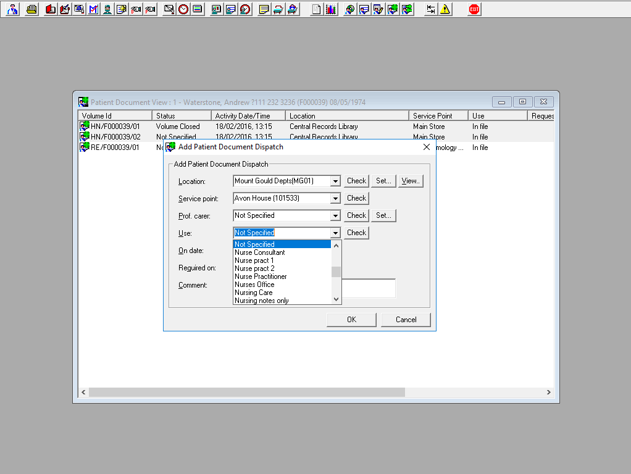Click the horizontal scrollbar left arrow

83,393
